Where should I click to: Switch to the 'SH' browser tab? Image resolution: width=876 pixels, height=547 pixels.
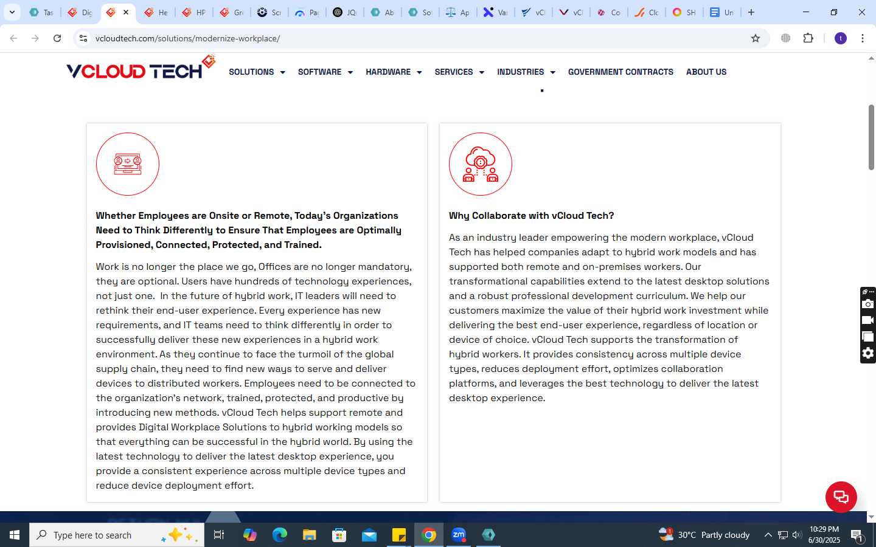coord(684,12)
